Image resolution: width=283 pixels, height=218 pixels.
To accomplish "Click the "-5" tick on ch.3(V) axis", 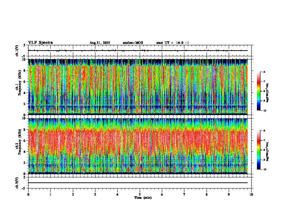I will point(24,188).
